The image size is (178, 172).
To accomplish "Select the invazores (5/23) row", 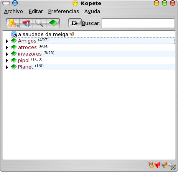I will click(x=93, y=54).
